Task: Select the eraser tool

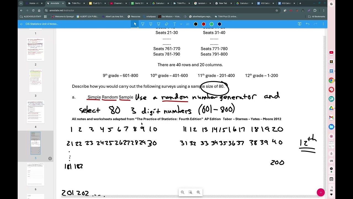Action: pyautogui.click(x=167, y=24)
